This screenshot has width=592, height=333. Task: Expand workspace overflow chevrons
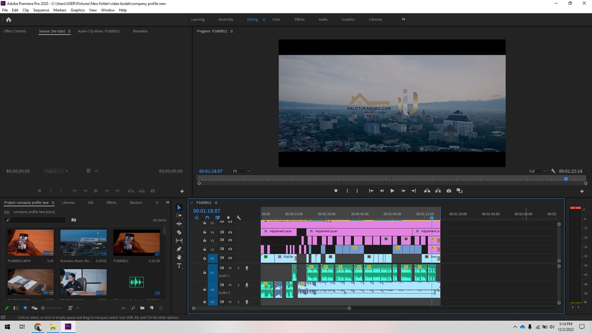coord(403,19)
